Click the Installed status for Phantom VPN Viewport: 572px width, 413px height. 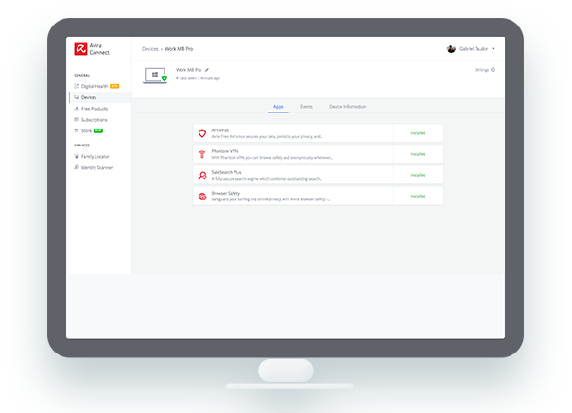coord(418,154)
